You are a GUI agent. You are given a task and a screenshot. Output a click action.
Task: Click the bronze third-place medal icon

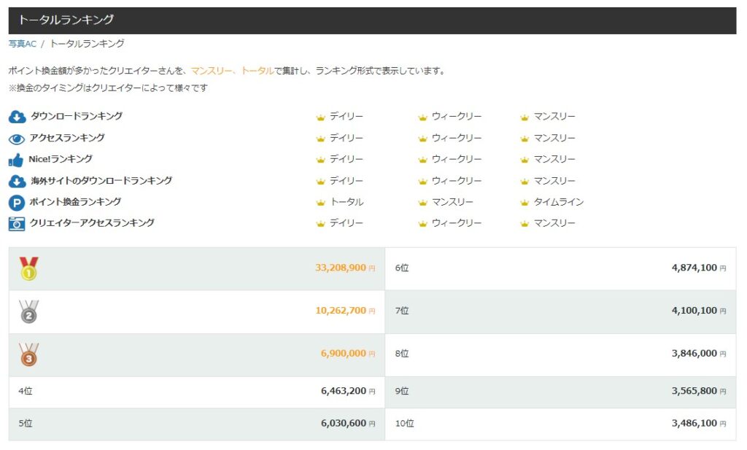coord(28,353)
